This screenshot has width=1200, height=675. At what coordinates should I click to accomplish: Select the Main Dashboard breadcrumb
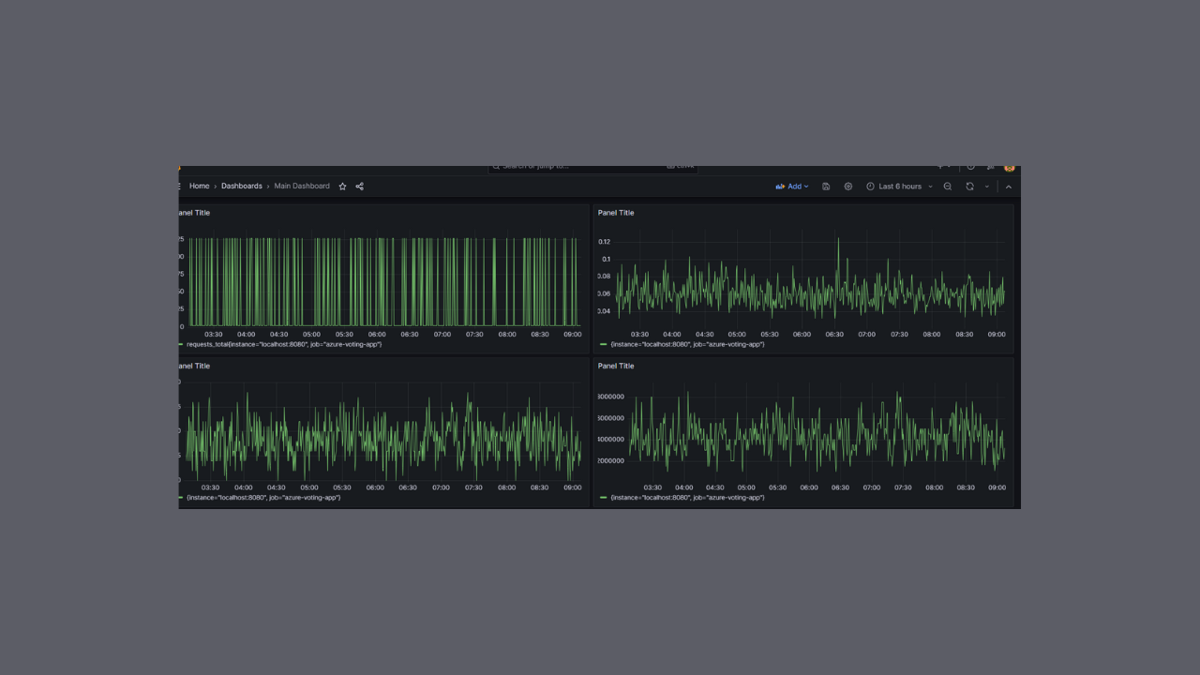[302, 187]
